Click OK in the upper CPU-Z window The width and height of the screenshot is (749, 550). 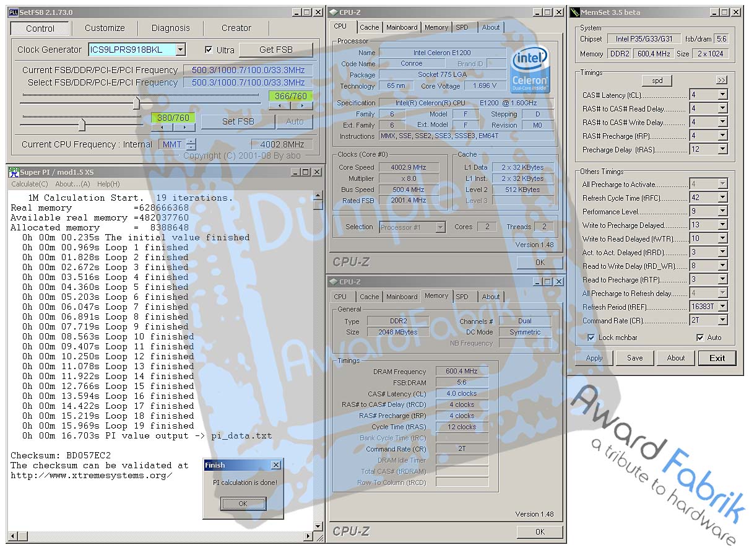540,262
